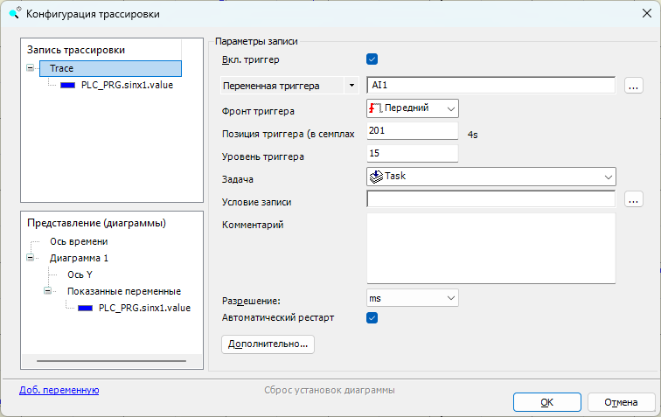
Task: Expand the Задача Task dropdown
Action: click(607, 177)
